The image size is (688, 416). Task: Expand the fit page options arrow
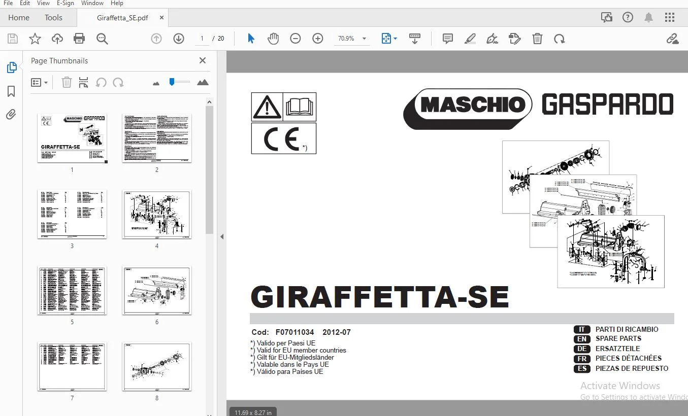(396, 39)
